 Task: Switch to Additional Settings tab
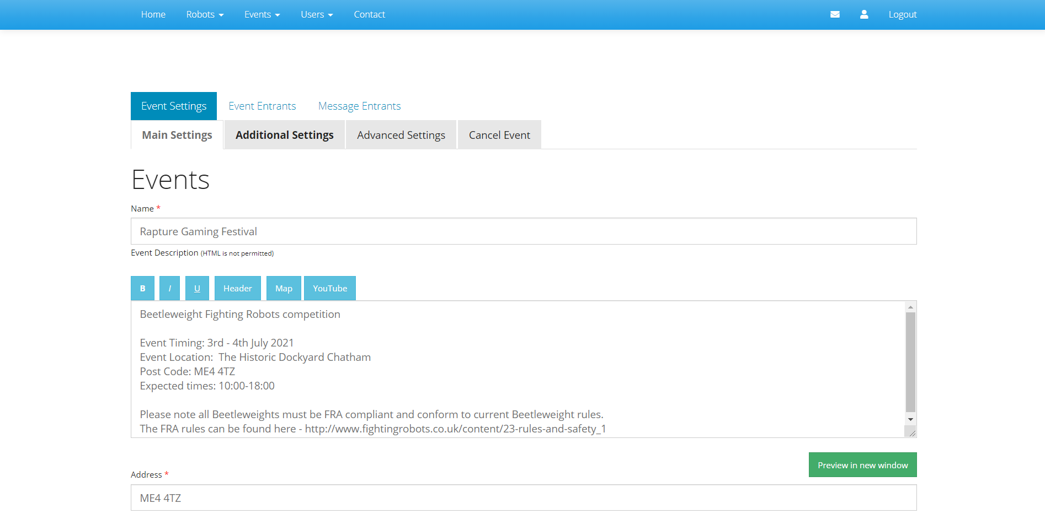point(284,135)
